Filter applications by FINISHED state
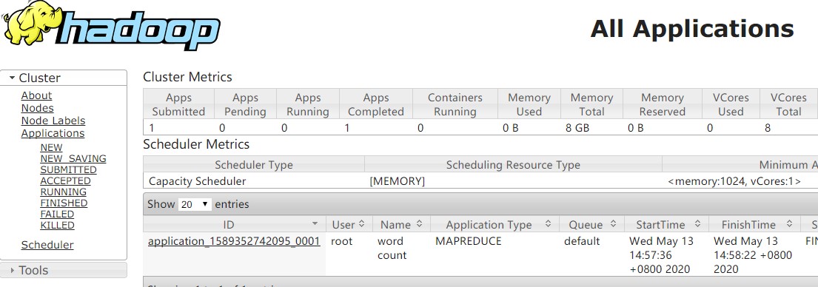This screenshot has height=287, width=818. point(64,203)
